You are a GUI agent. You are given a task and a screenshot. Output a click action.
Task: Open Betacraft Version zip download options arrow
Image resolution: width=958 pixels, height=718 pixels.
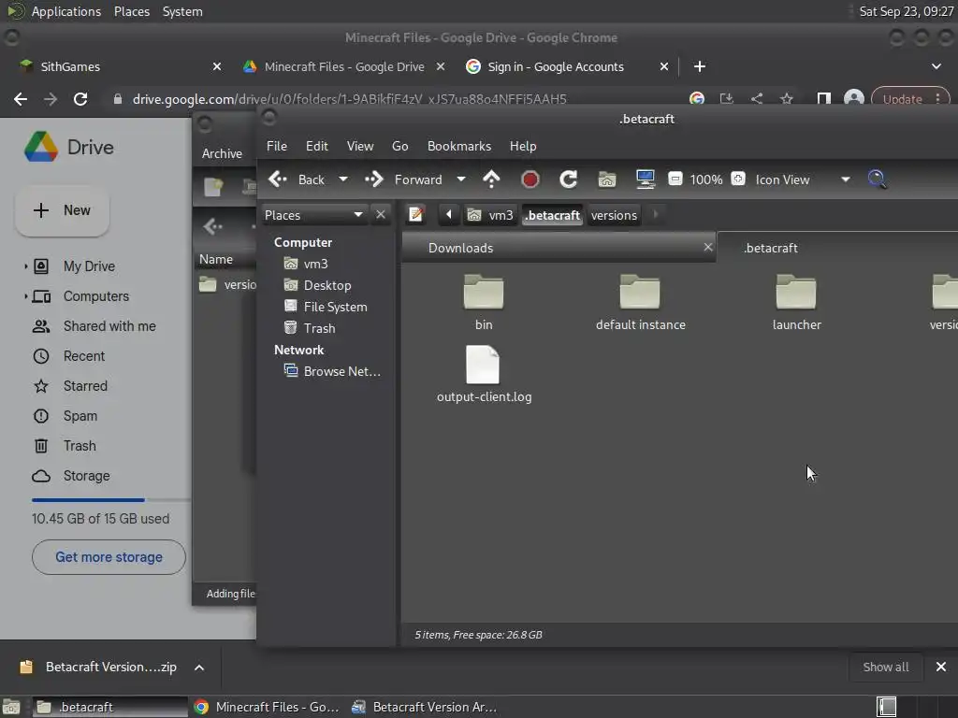199,668
